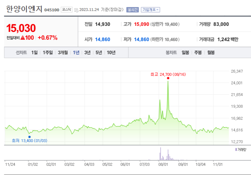Viewport: 251px width, 175px height.
Task: Click the stock code 045100
Action: 52,10
